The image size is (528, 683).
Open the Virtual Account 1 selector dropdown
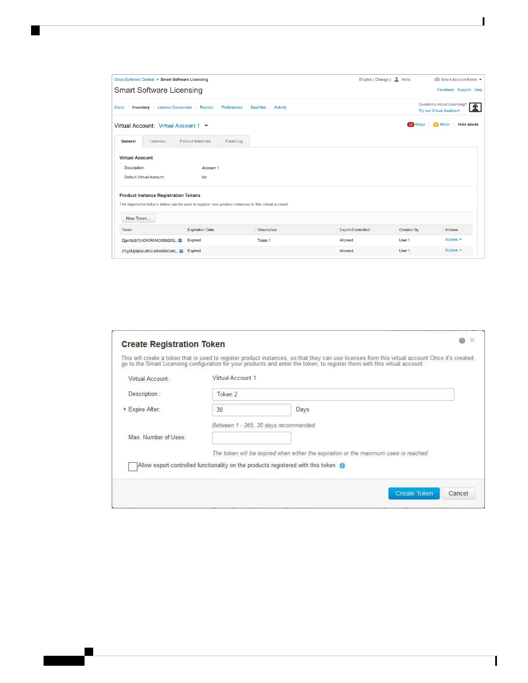(x=206, y=126)
